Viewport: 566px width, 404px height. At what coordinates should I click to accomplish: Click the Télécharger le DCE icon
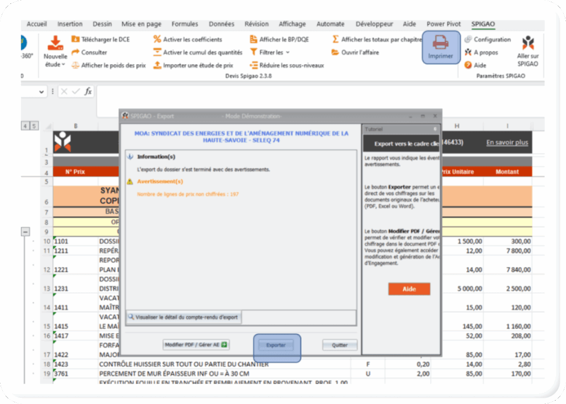pyautogui.click(x=76, y=39)
